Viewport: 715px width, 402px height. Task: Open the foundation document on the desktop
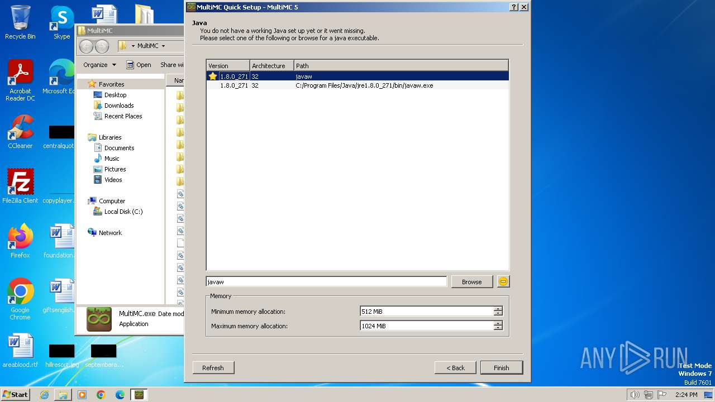click(x=59, y=241)
